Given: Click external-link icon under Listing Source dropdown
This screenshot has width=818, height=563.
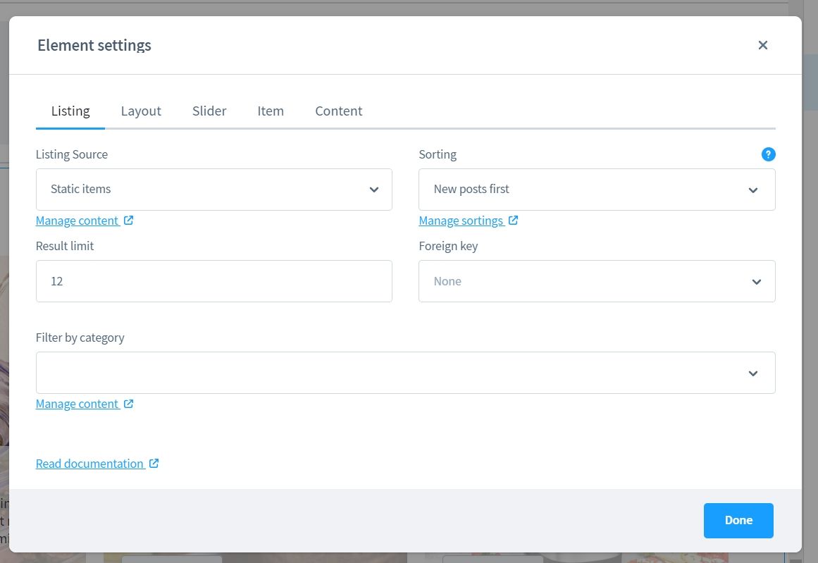Looking at the screenshot, I should (129, 221).
